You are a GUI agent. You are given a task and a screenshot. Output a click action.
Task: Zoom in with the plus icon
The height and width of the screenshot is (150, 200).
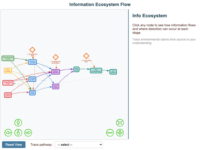pos(120,133)
